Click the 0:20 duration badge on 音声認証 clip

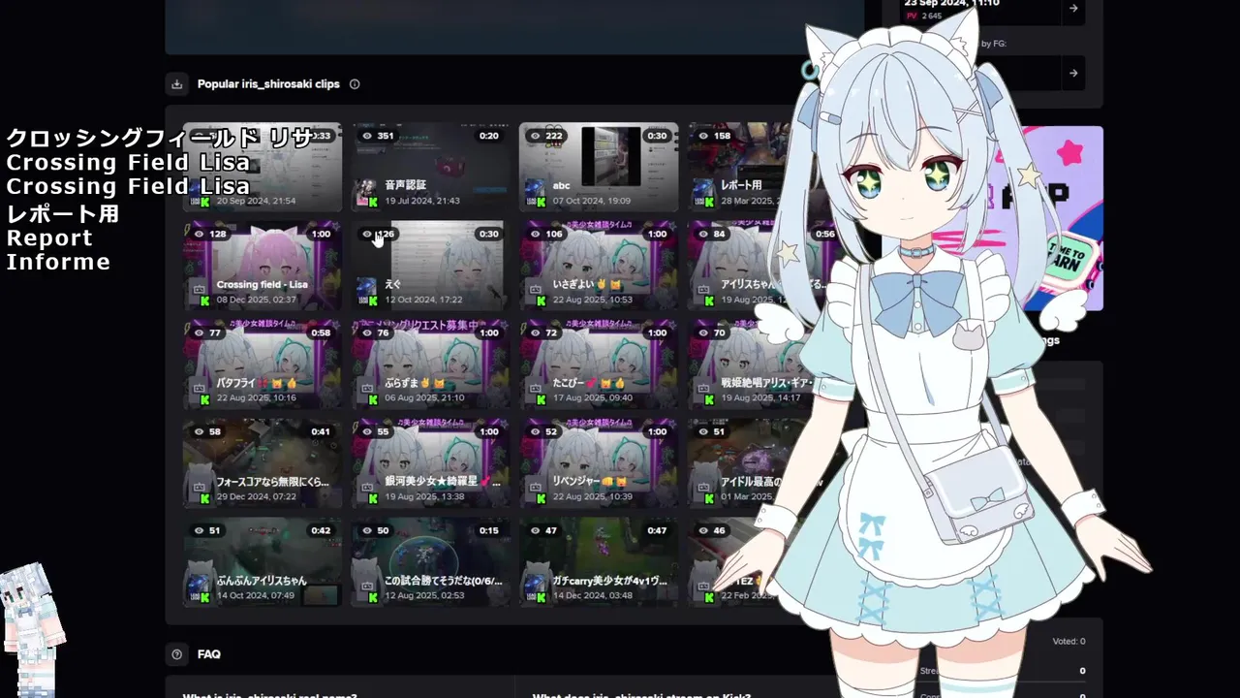489,136
